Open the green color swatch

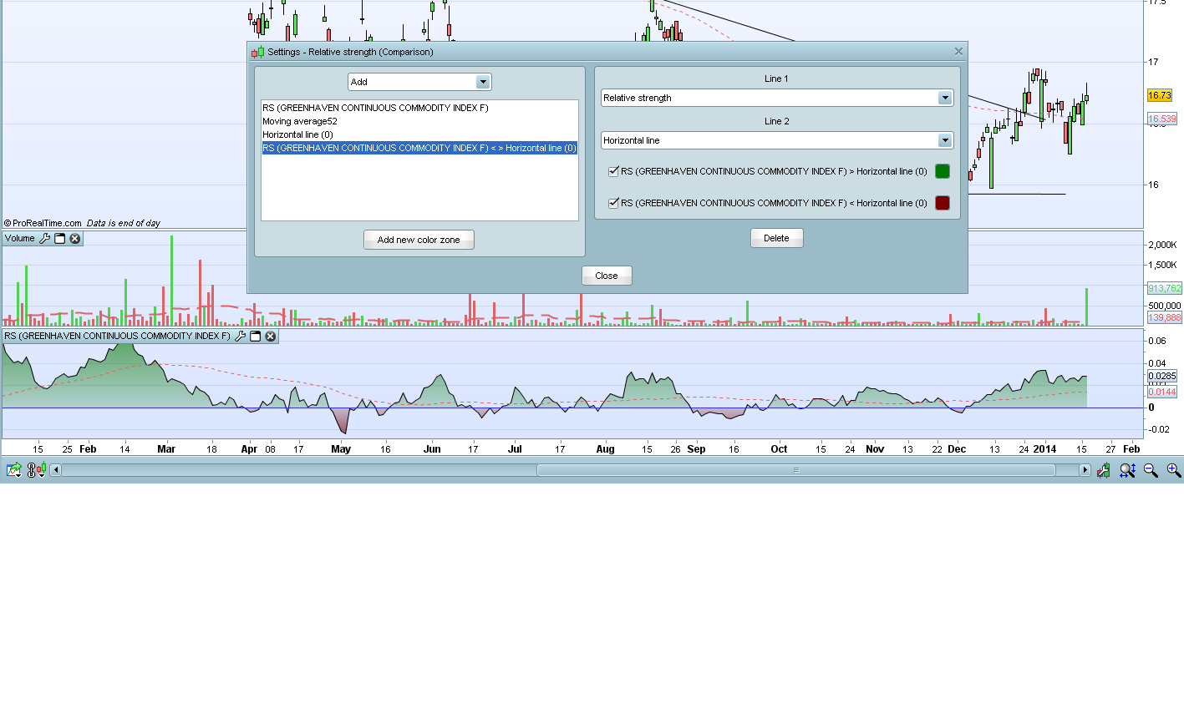pyautogui.click(x=942, y=171)
